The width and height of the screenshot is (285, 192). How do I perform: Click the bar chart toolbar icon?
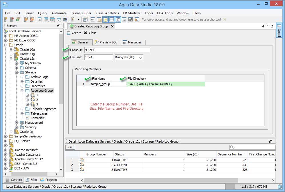pos(137,19)
